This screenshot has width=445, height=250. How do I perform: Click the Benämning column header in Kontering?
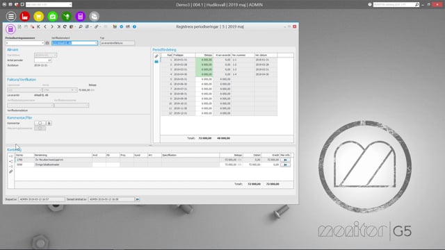point(63,156)
